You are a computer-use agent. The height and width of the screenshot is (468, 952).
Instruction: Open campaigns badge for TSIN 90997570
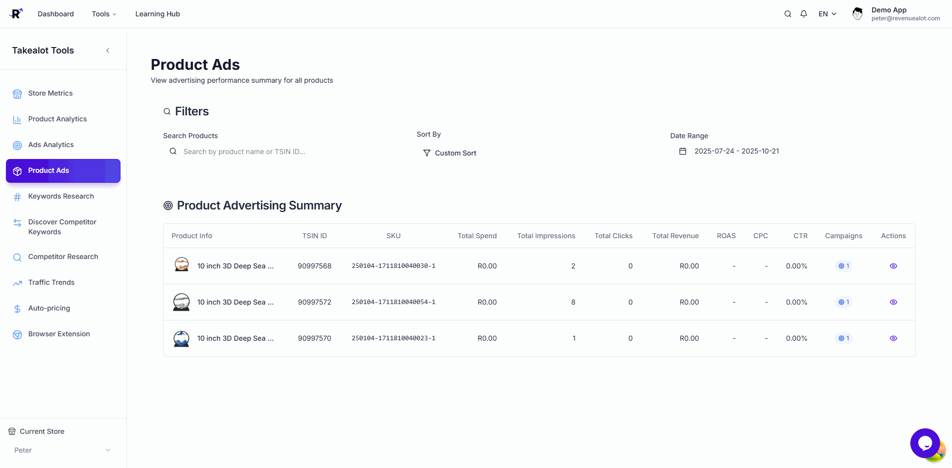pyautogui.click(x=844, y=338)
